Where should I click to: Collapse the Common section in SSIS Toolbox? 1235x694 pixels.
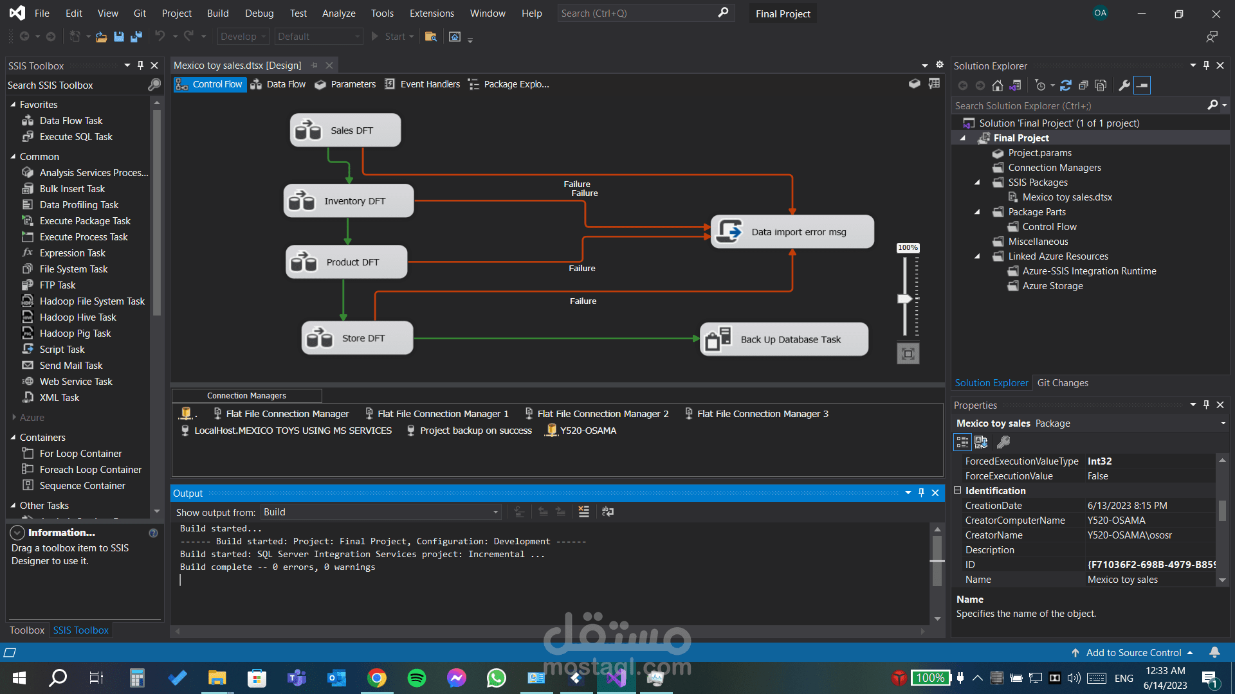click(x=13, y=157)
